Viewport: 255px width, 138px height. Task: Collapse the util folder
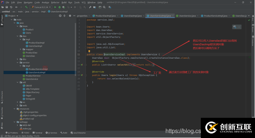coord(17,83)
